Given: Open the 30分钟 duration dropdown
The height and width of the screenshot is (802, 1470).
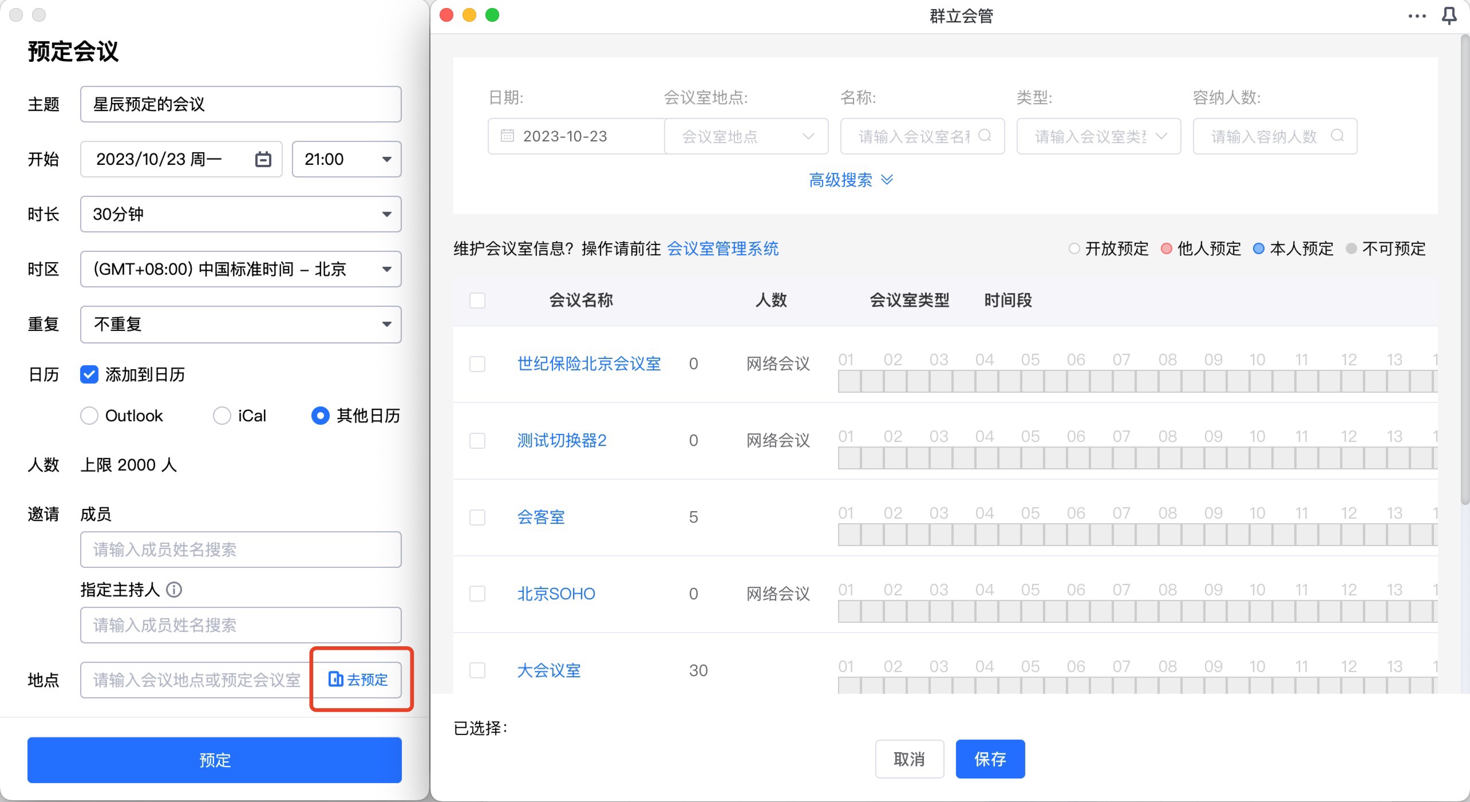Looking at the screenshot, I should (x=241, y=214).
